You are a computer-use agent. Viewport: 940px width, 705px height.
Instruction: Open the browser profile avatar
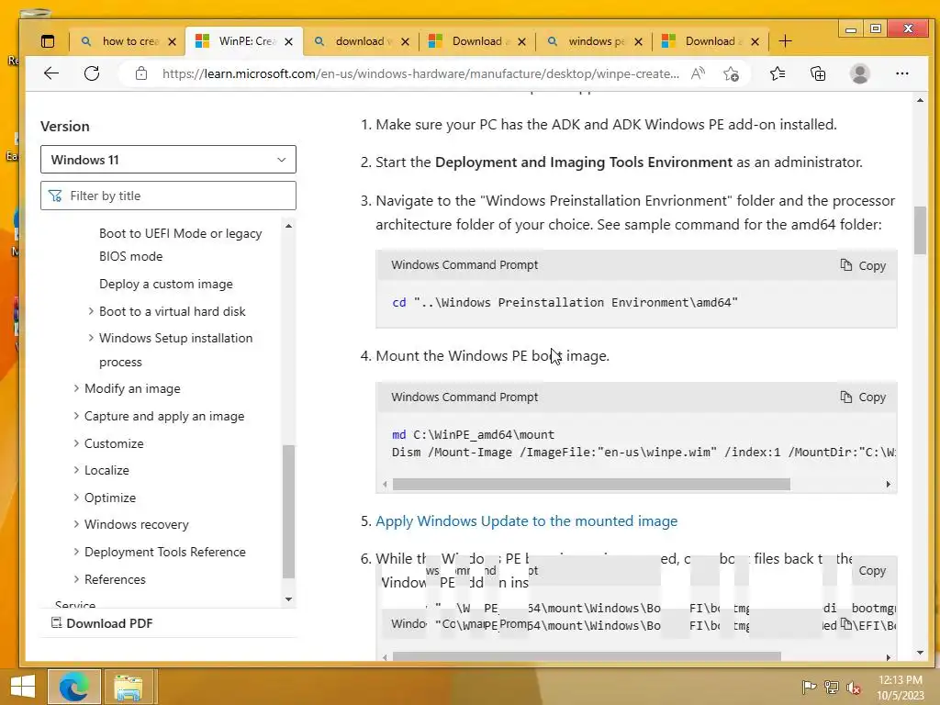(859, 73)
